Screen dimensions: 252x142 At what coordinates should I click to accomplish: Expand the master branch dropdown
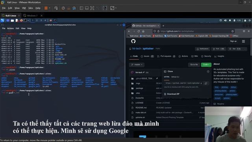[137, 65]
